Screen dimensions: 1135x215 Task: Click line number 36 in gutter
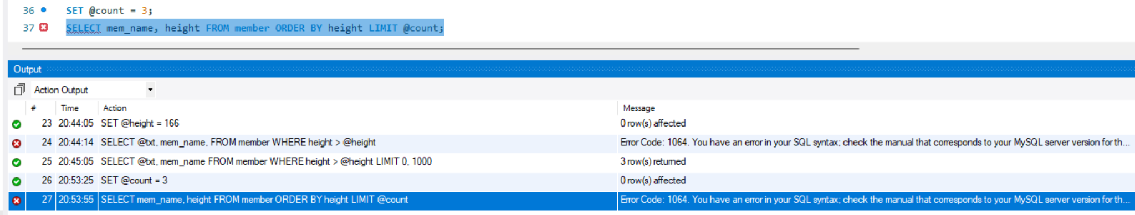(29, 11)
